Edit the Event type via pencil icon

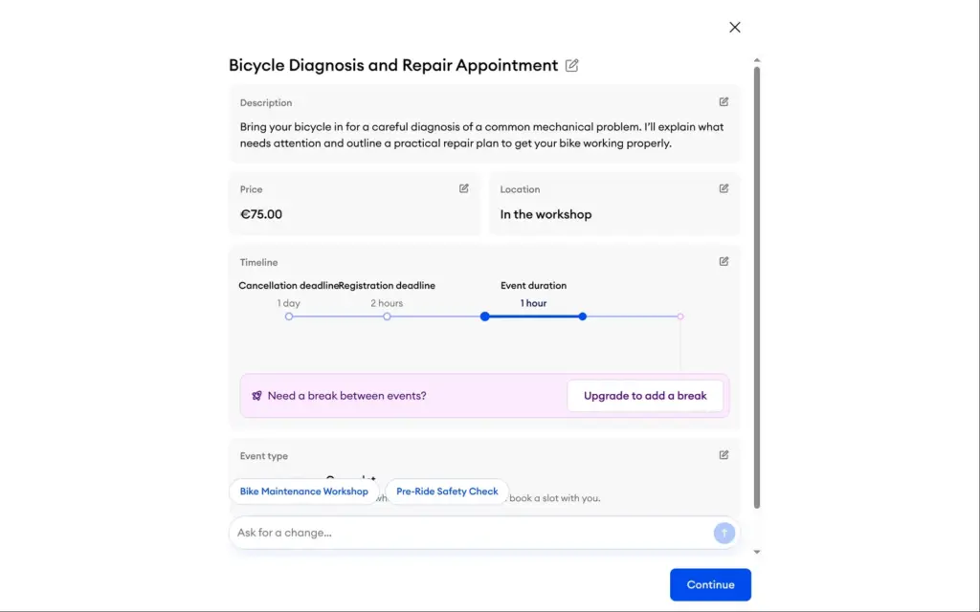coord(724,454)
